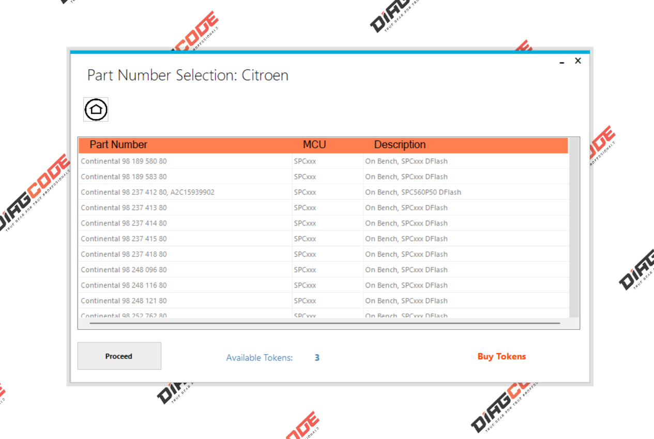
Task: Close the Part Number Selection window
Action: 578,60
